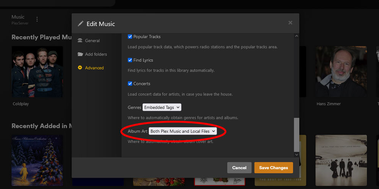Open the U2 album cover thumbnail
Screen dimensions: 379x189
click(x=341, y=160)
